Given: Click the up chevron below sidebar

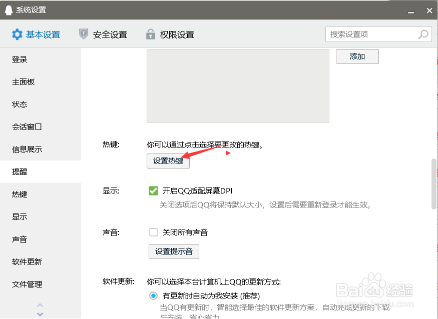Looking at the screenshot, I should [x=40, y=306].
